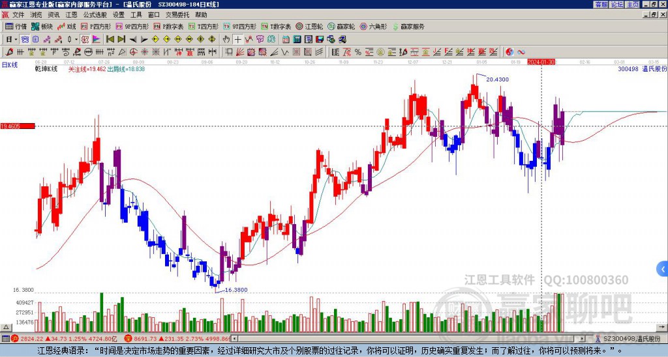Click the 主页 homepage button
Viewport: 668px width, 357px height.
(x=633, y=5)
